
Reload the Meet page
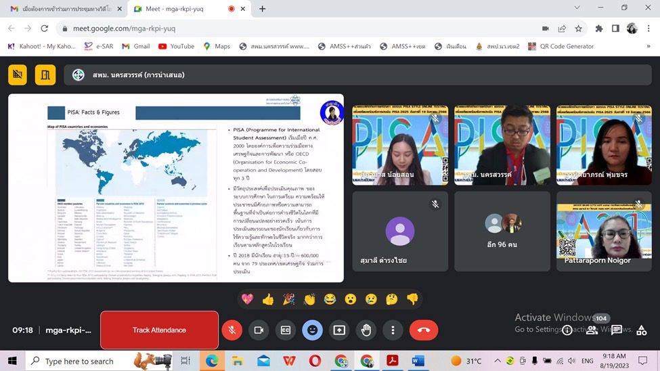pos(44,28)
